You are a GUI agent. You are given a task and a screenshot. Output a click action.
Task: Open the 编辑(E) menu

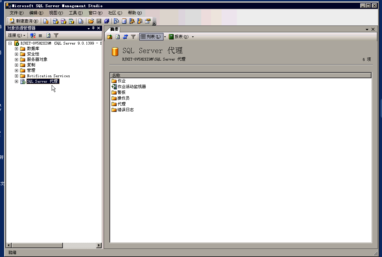coord(36,13)
